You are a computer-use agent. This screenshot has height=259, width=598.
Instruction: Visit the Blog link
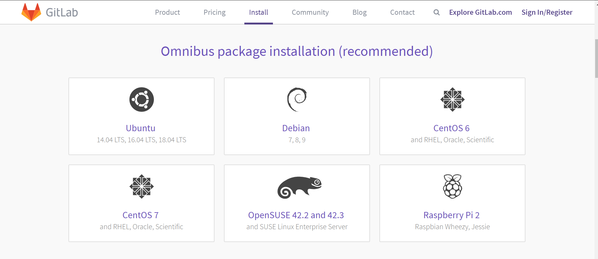point(360,12)
